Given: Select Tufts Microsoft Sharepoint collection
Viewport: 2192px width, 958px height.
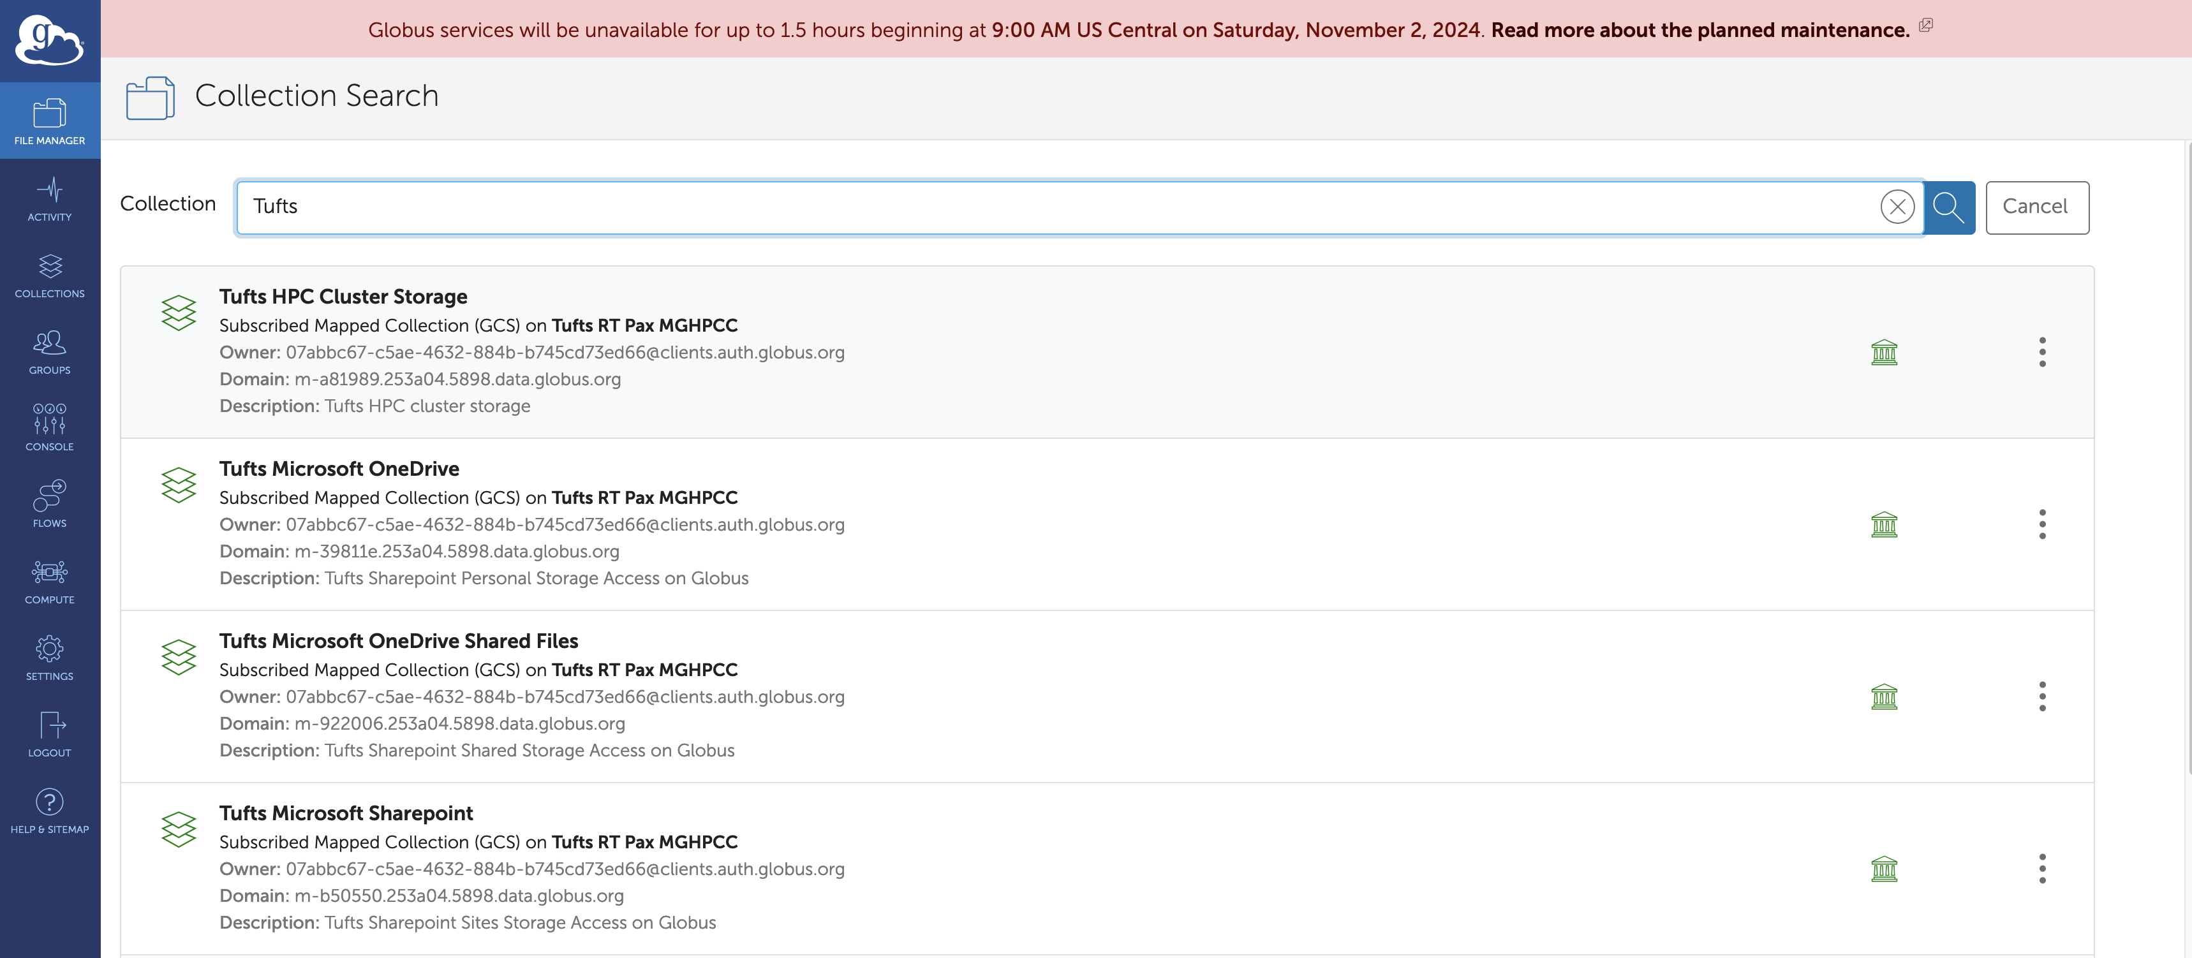Looking at the screenshot, I should [x=346, y=813].
